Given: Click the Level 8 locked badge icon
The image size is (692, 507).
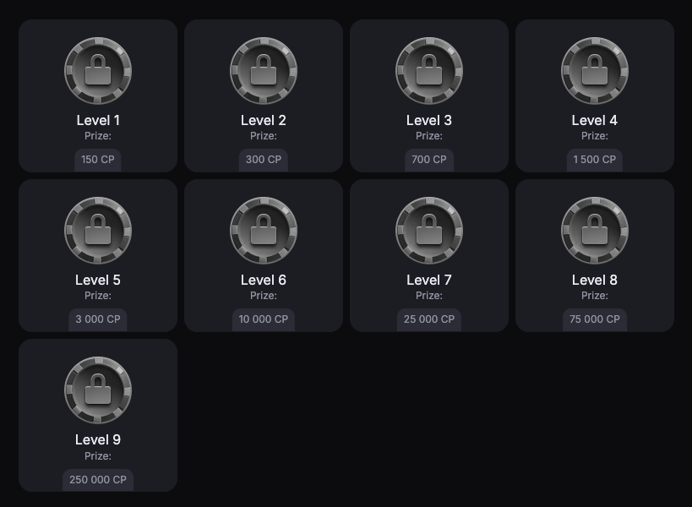Looking at the screenshot, I should [595, 231].
